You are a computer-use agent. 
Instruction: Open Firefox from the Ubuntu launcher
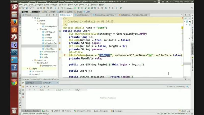[x=14, y=22]
